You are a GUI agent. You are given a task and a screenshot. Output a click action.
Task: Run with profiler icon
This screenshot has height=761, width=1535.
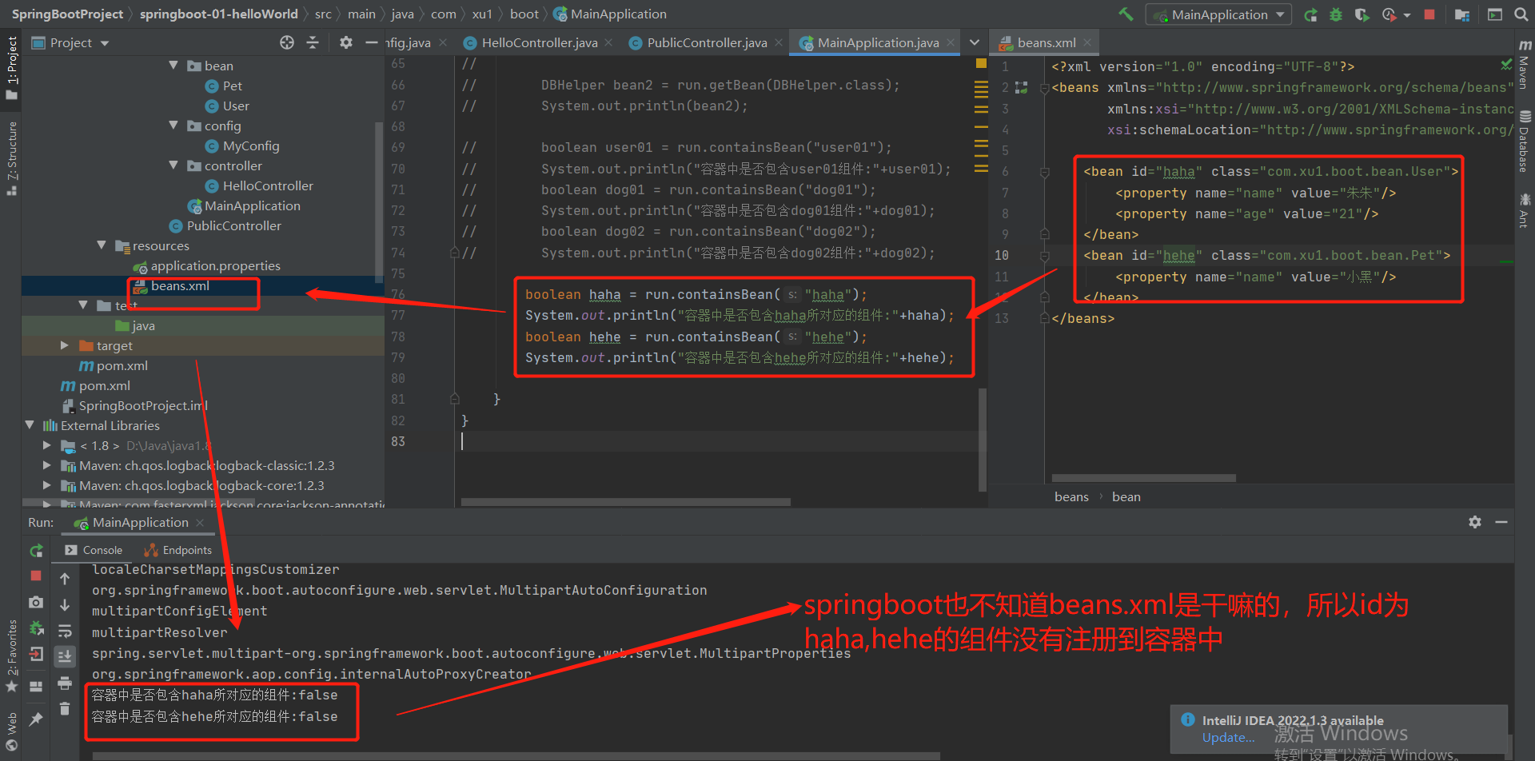[1389, 14]
